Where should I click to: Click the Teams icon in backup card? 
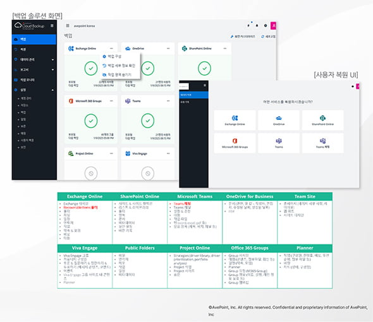(x=128, y=101)
